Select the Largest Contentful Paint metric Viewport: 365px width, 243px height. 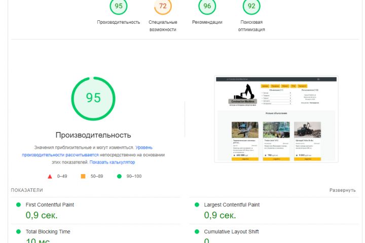coord(274,211)
